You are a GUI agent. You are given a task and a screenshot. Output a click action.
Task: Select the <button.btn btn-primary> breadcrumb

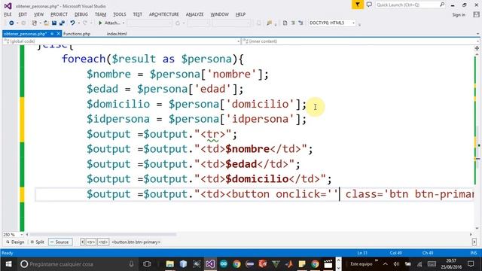pyautogui.click(x=136, y=242)
